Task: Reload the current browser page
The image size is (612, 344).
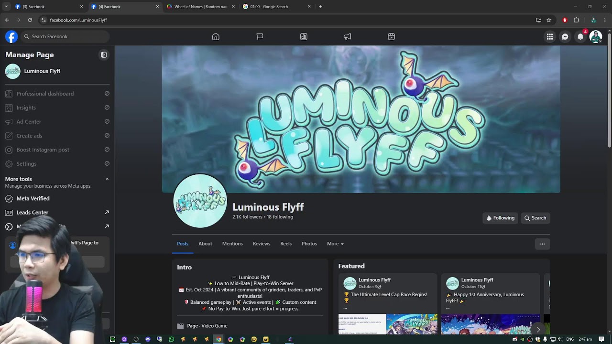Action: tap(30, 20)
